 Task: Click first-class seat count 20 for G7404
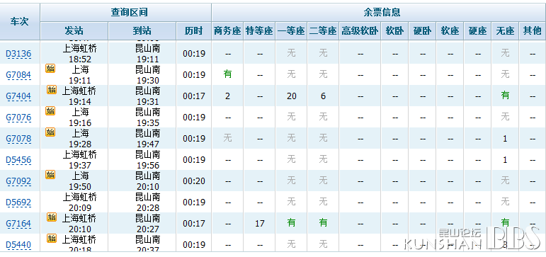[292, 96]
